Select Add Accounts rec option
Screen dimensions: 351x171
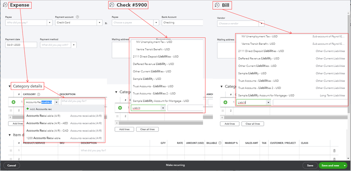[x=64, y=109]
